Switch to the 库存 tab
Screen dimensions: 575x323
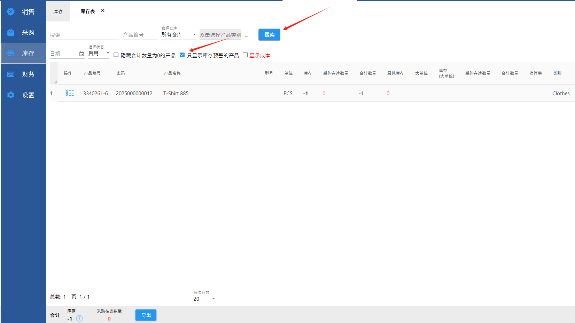[58, 11]
